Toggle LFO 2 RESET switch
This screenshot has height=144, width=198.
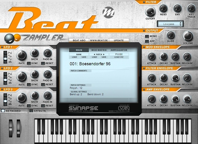click(43, 84)
